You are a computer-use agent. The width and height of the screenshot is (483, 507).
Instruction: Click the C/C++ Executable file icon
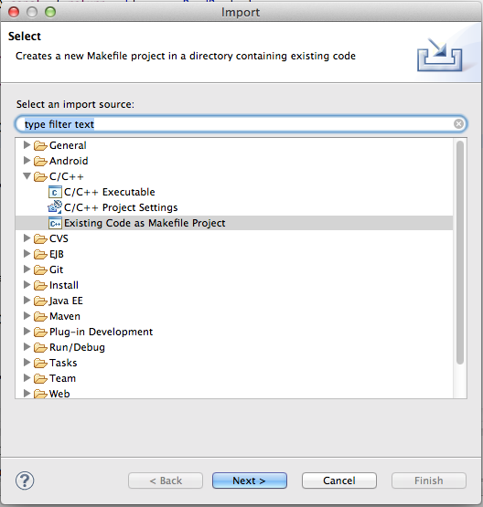(x=55, y=192)
